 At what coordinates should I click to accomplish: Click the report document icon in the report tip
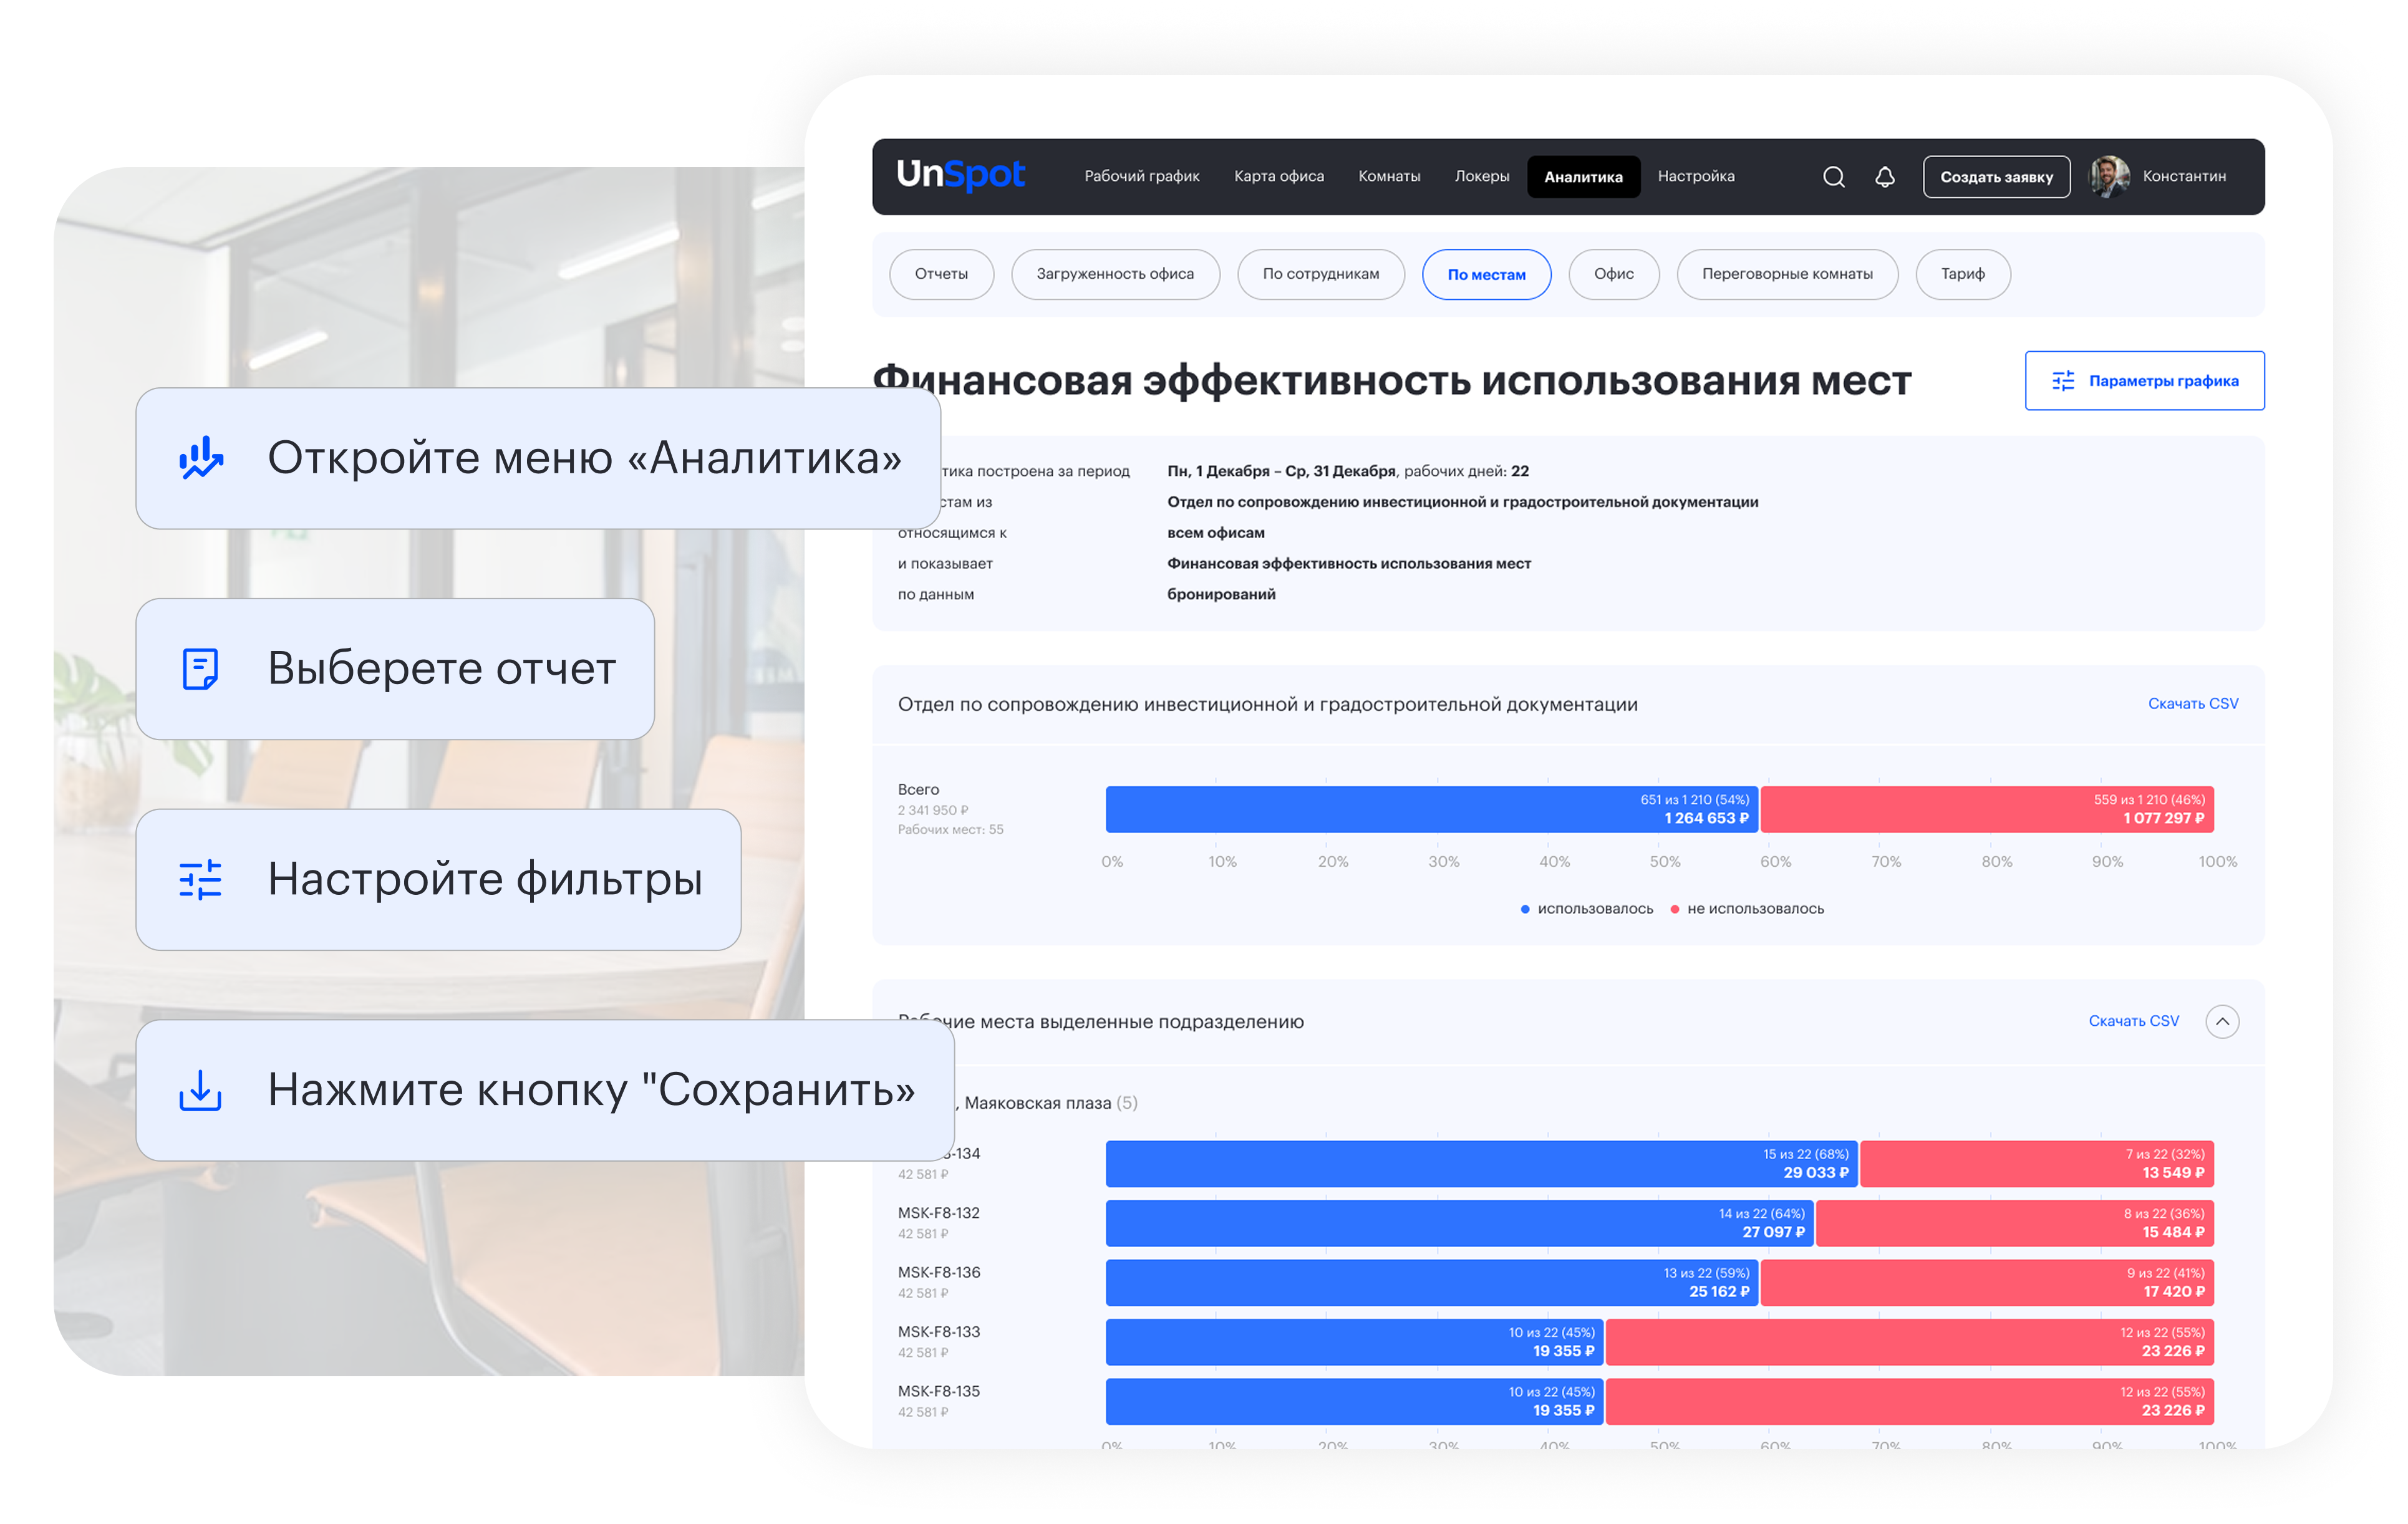point(200,669)
